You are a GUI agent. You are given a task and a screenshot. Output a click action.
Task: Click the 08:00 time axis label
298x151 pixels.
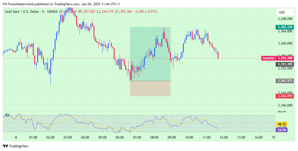click(x=154, y=137)
